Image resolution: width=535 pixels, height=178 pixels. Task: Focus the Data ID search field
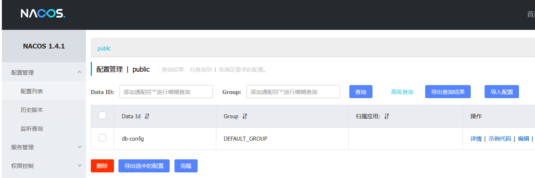tap(166, 92)
